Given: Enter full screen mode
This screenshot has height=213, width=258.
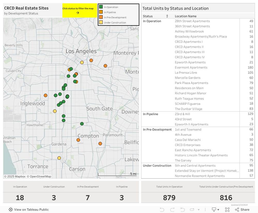Looking at the screenshot, I should (227, 210).
